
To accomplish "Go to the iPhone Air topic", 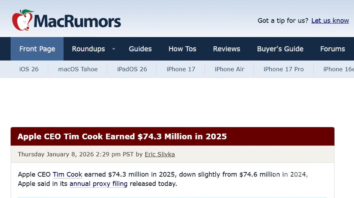I will [x=229, y=69].
